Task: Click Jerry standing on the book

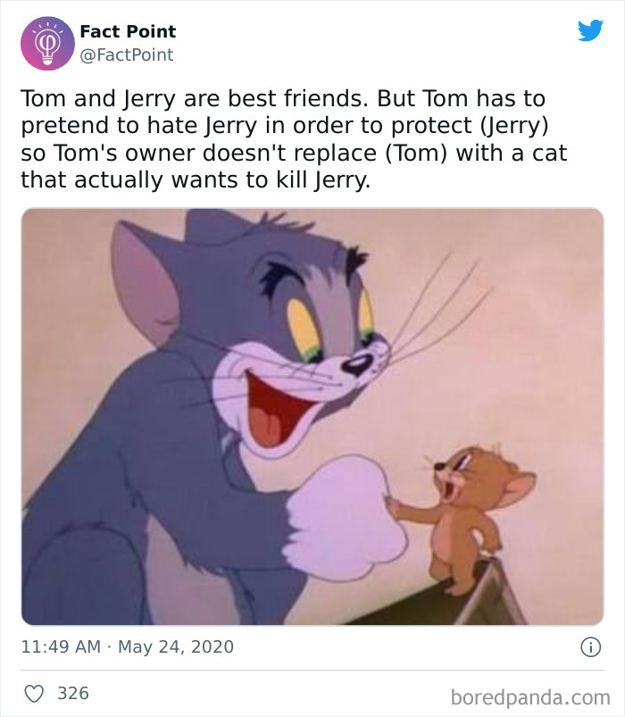Action: (x=469, y=527)
